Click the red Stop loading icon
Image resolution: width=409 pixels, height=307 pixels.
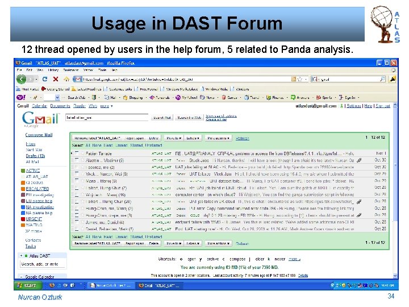[x=56, y=79]
